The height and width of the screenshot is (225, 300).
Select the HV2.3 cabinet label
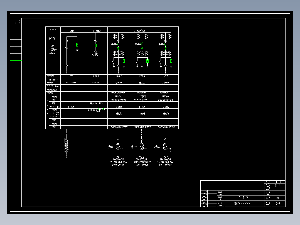(x=119, y=76)
